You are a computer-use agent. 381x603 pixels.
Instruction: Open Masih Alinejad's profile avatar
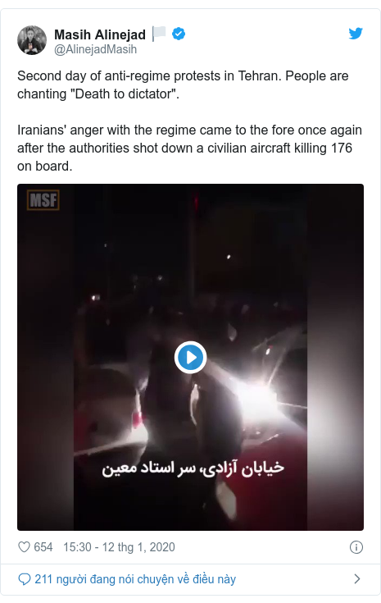pos(32,40)
